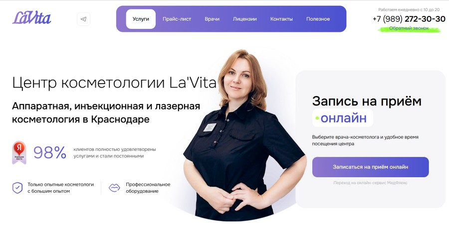Click the "Переход на онлайн-сервис МедФлекс" text
Image resolution: width=449 pixels, height=225 pixels.
[370, 183]
